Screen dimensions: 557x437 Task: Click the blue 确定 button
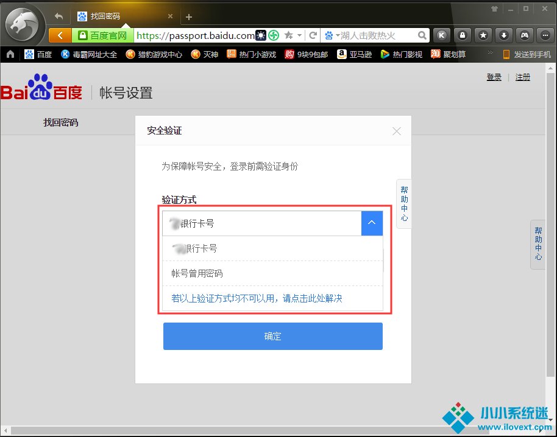tap(272, 336)
